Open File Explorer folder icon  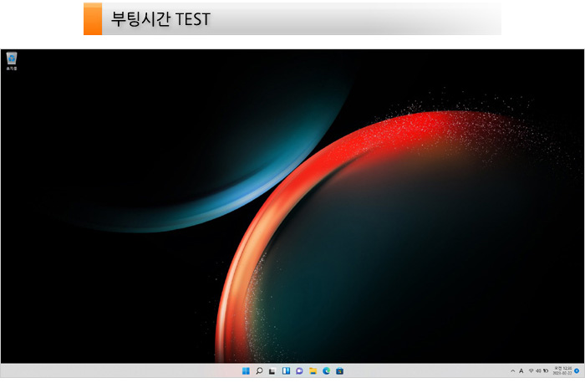click(313, 370)
